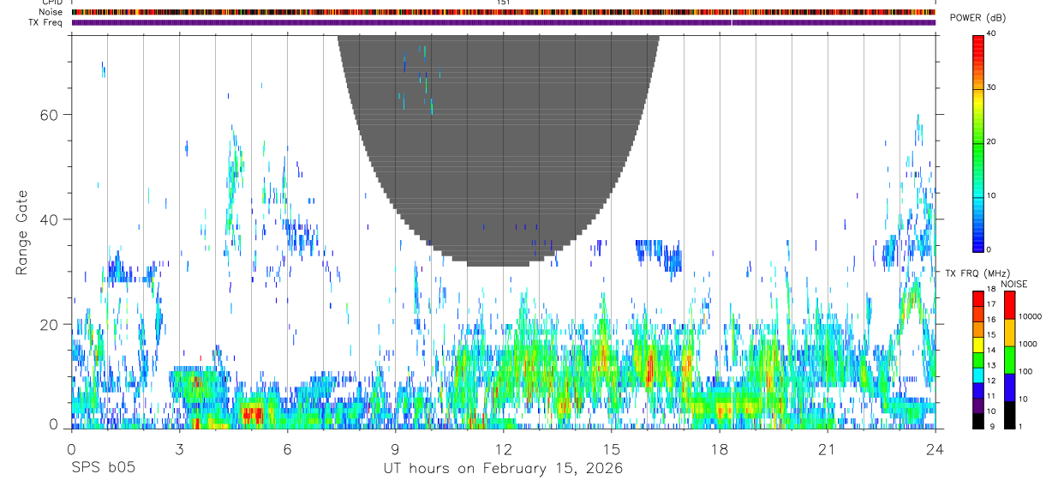This screenshot has height=486, width=1052.
Task: Click the TX FRQ (MHz) legend title
Action: [976, 273]
